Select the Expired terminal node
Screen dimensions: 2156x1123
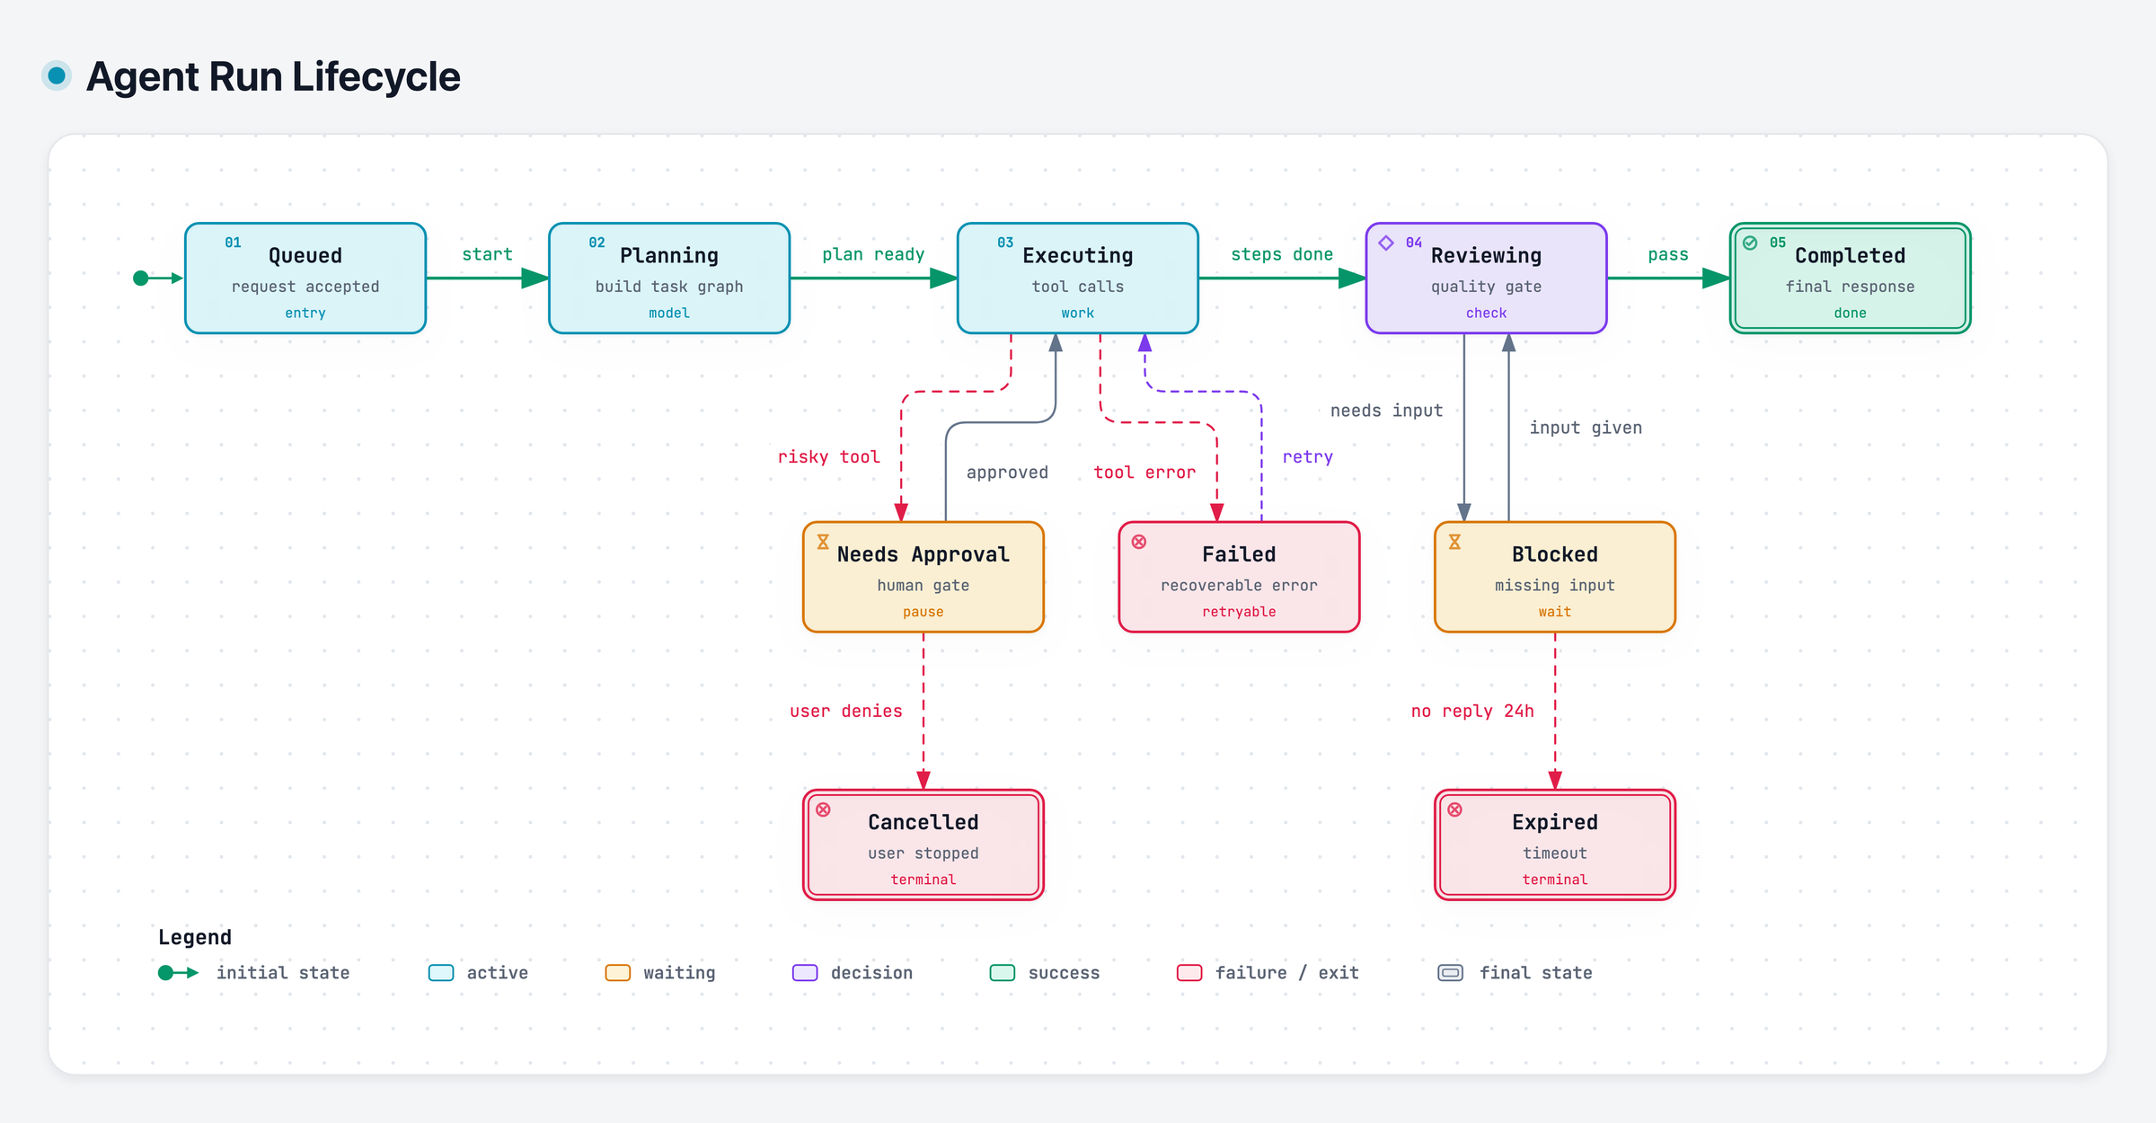pyautogui.click(x=1555, y=844)
